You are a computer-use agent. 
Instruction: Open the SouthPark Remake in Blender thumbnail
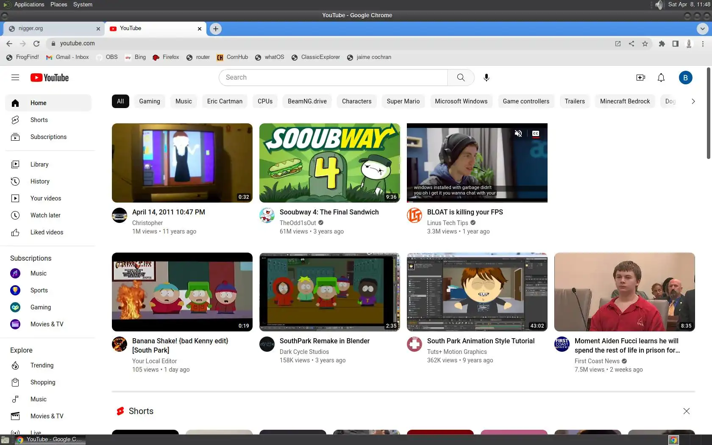click(330, 292)
